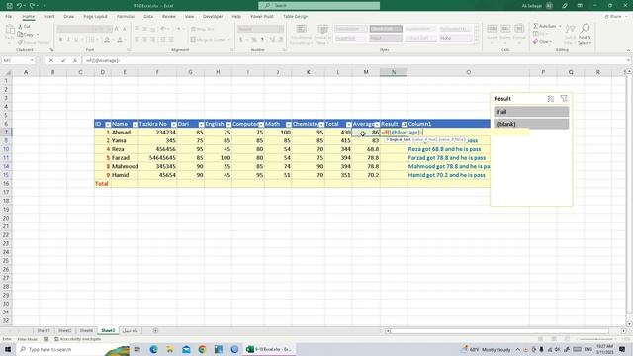Toggle Italic formatting in Font group

pyautogui.click(x=68, y=40)
